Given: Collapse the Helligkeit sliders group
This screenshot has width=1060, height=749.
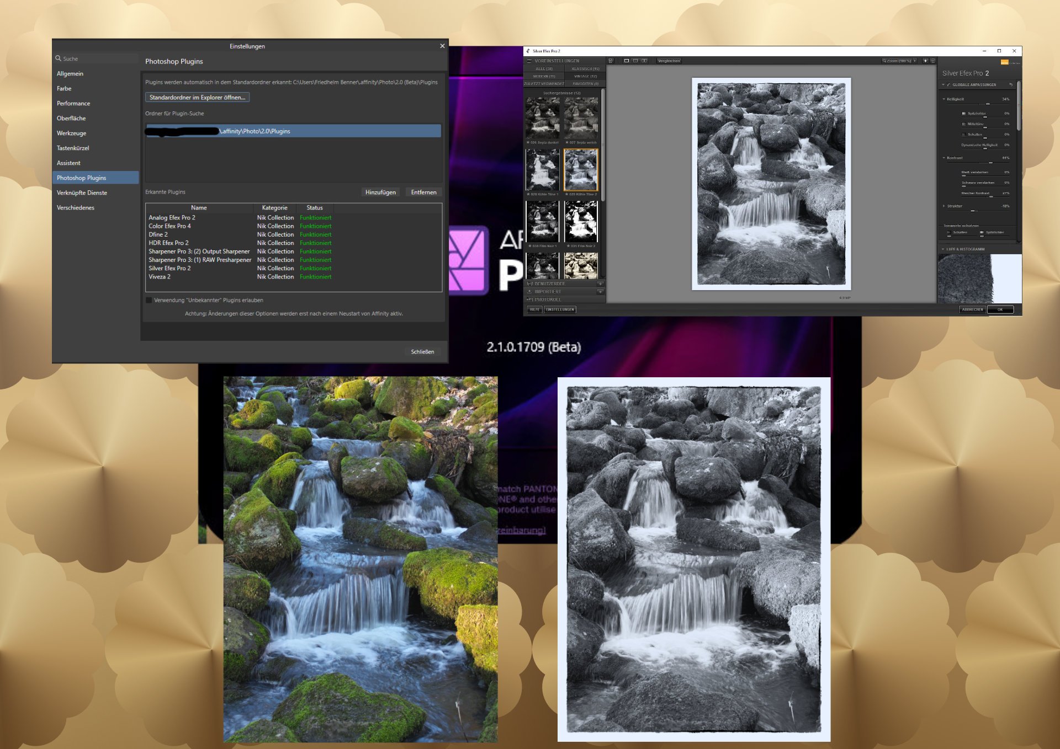Looking at the screenshot, I should tap(944, 99).
